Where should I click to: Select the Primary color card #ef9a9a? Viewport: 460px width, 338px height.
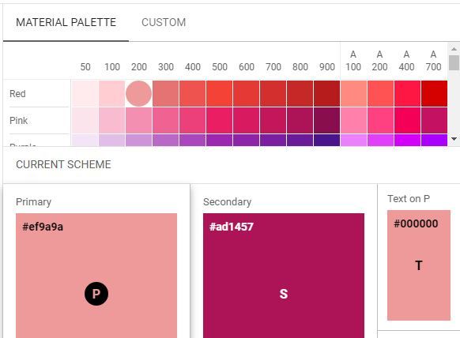96,276
